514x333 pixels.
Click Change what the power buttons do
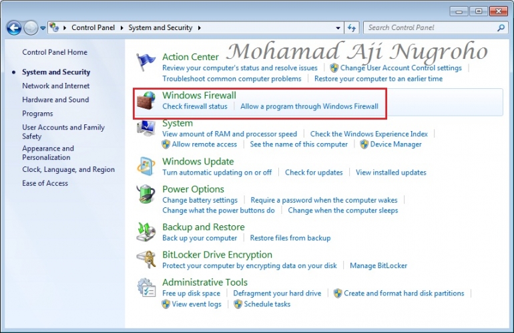coord(218,211)
